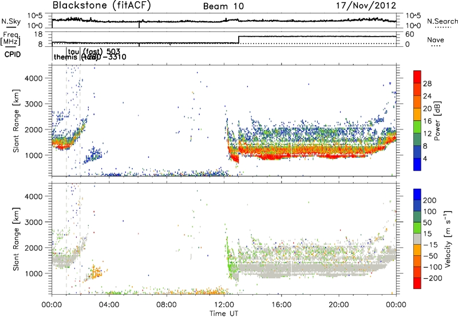This screenshot has width=458, height=317.
Task: Click the 08:00 time tick label
Action: 167,305
